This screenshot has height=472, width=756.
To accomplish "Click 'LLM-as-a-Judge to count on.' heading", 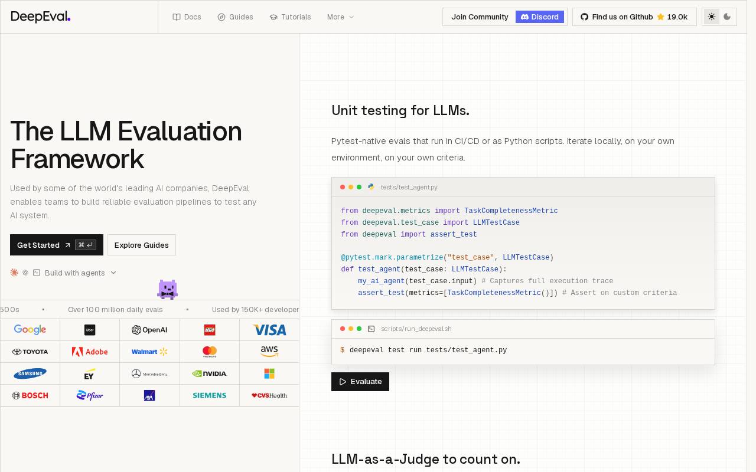I will click(x=426, y=459).
